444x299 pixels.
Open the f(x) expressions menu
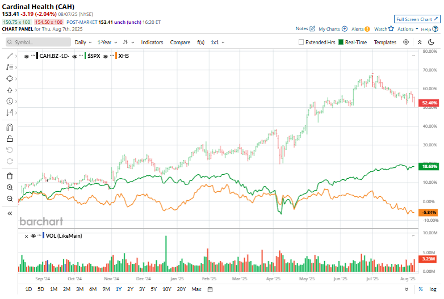(x=201, y=42)
